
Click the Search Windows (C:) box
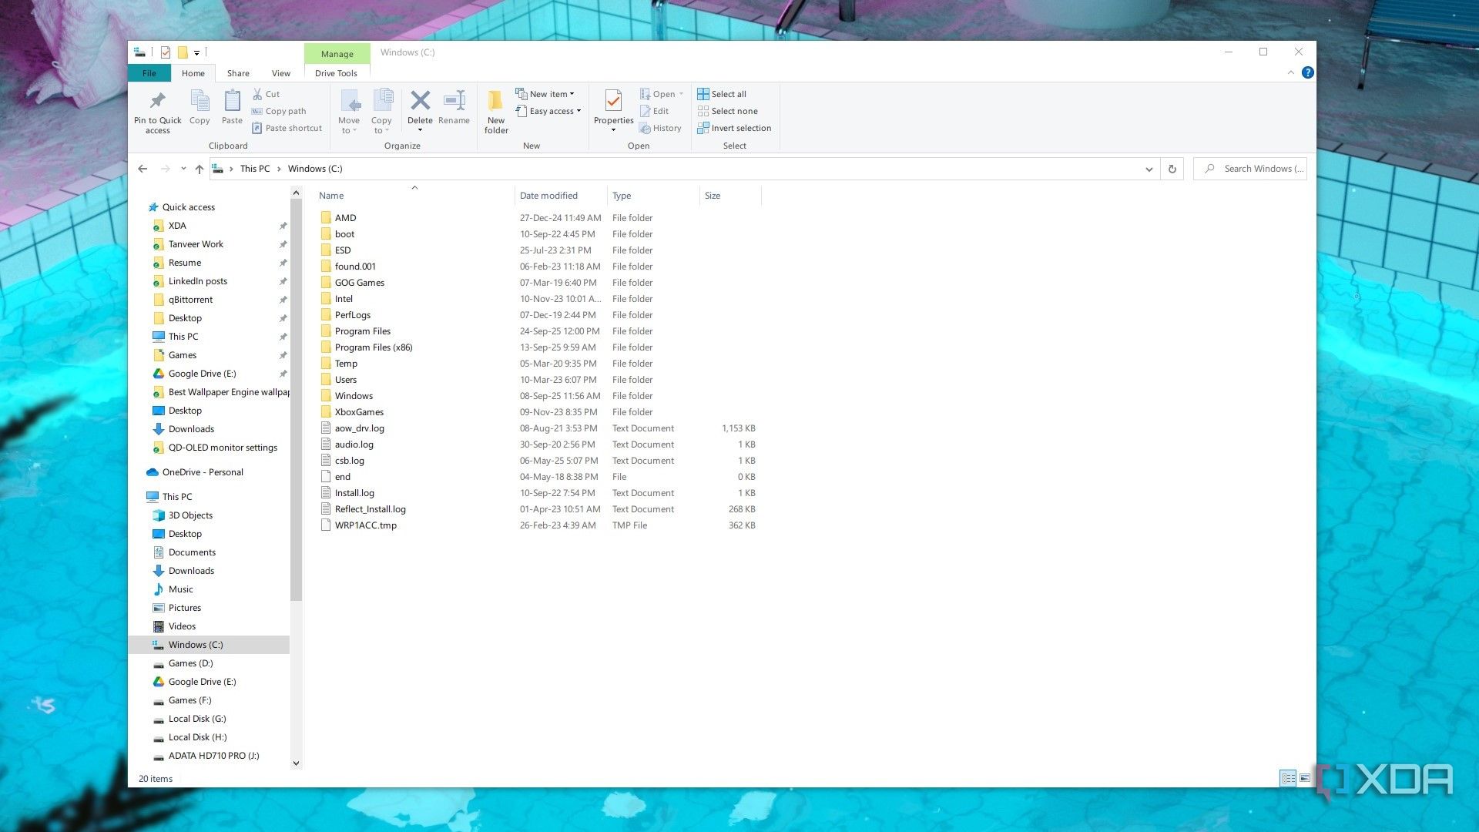point(1250,169)
